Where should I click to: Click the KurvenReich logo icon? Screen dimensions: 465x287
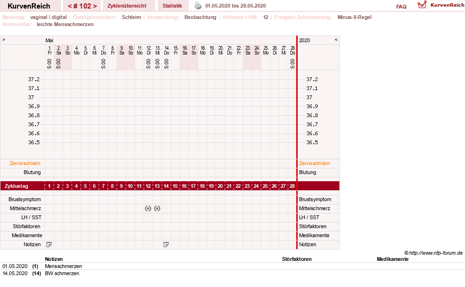[x=422, y=5]
